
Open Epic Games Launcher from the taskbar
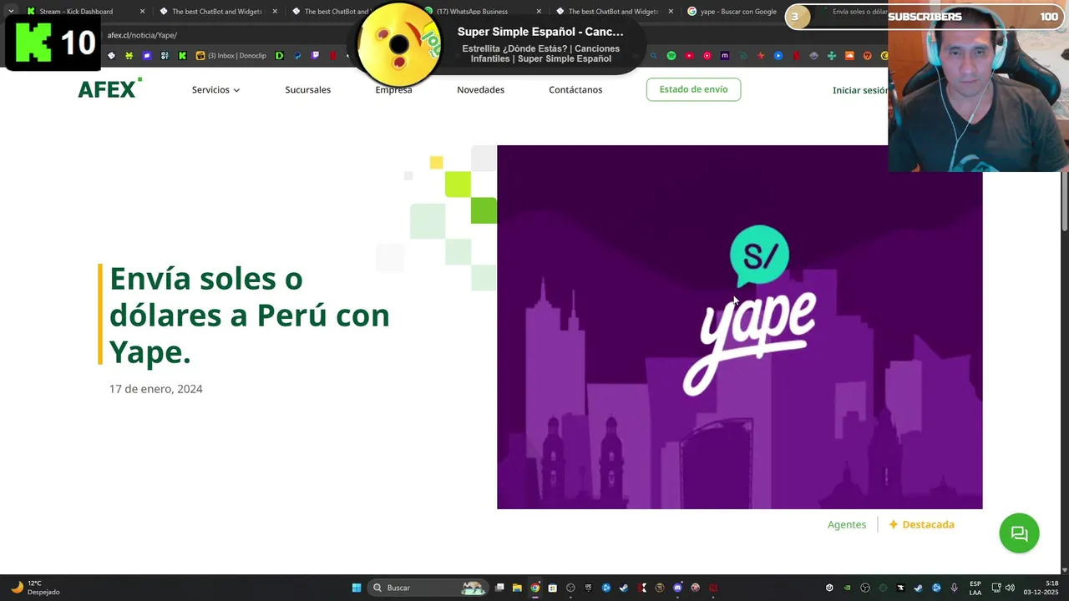pos(588,588)
